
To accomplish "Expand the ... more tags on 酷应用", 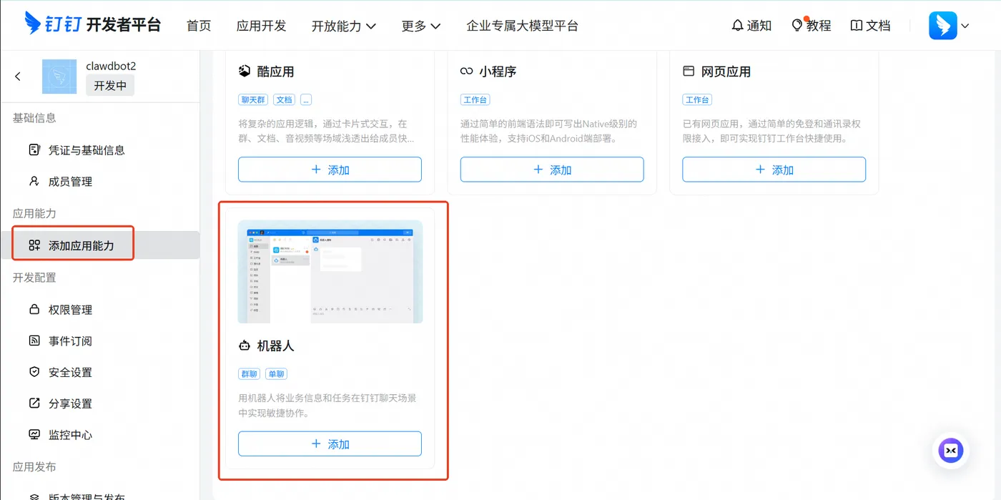I will tap(306, 99).
